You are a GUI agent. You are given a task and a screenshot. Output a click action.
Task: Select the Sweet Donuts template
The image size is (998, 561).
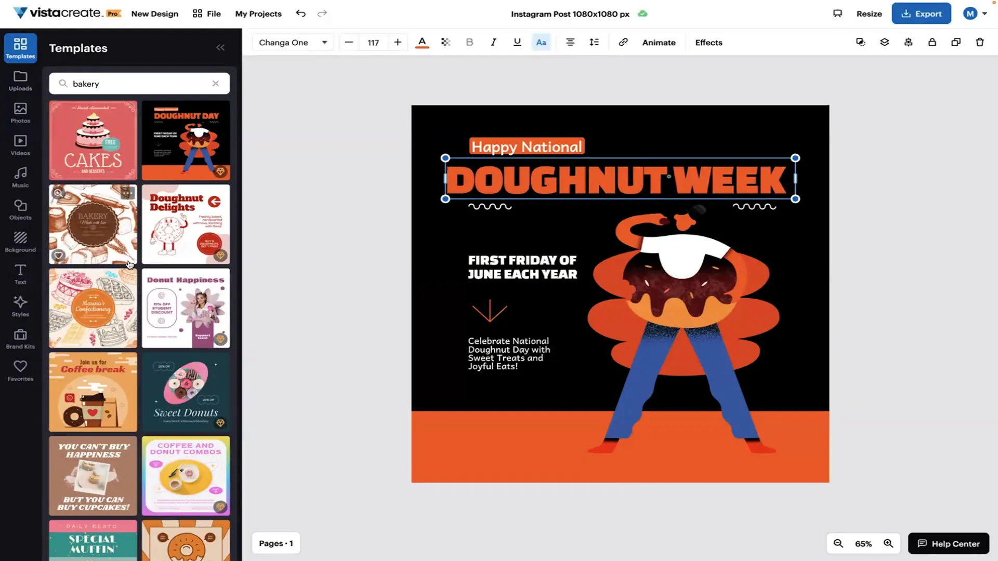(x=186, y=392)
